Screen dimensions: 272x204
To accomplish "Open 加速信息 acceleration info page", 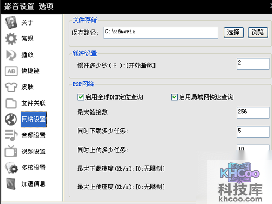I will point(33,184).
